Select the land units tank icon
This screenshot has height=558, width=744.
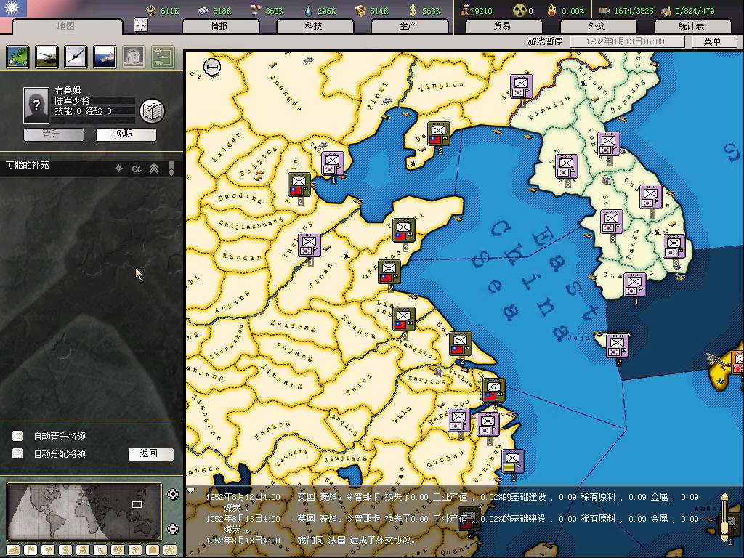[46, 56]
